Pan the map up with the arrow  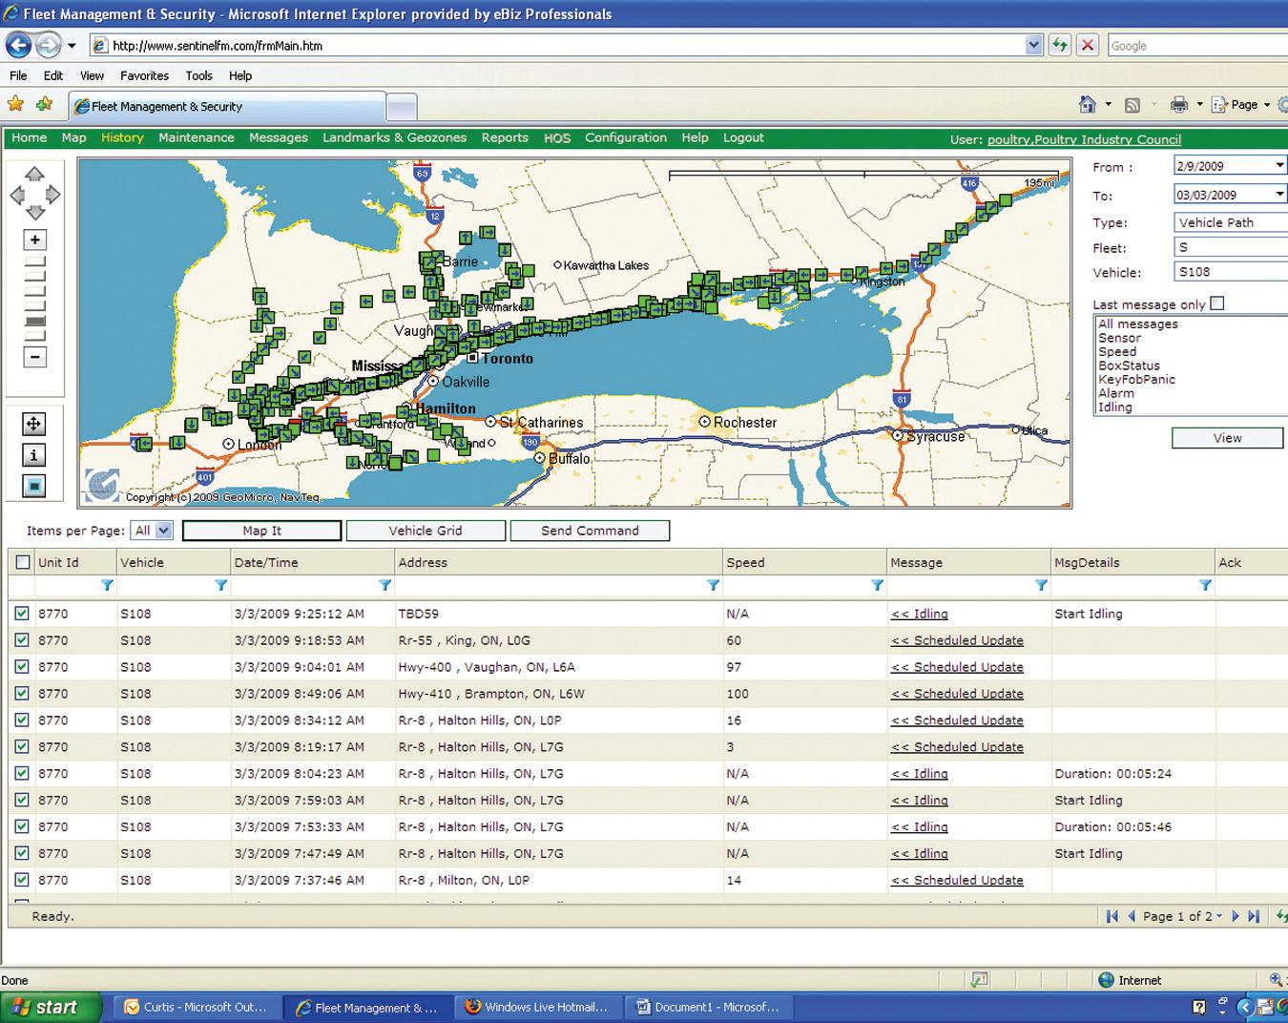click(x=34, y=175)
